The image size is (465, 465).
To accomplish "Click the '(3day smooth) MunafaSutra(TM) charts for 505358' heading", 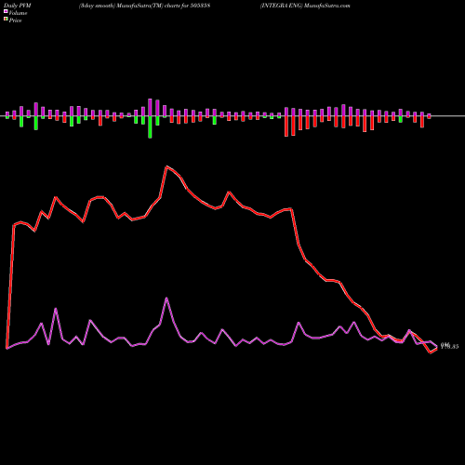I will coord(145,6).
